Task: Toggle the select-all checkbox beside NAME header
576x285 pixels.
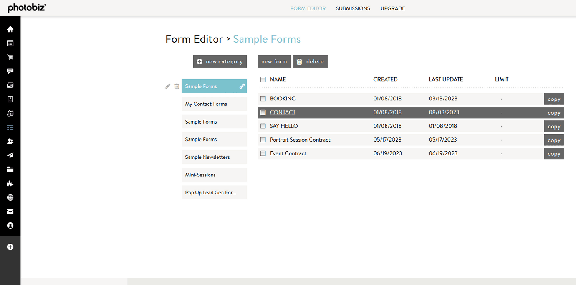Action: [263, 79]
